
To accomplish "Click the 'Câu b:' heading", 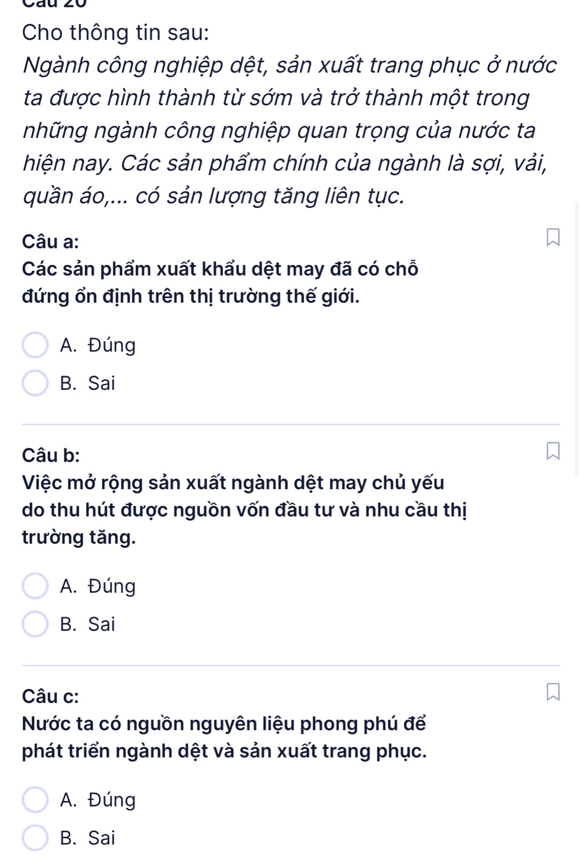I will (51, 456).
